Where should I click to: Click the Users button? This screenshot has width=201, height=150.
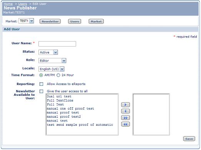pos(75,22)
